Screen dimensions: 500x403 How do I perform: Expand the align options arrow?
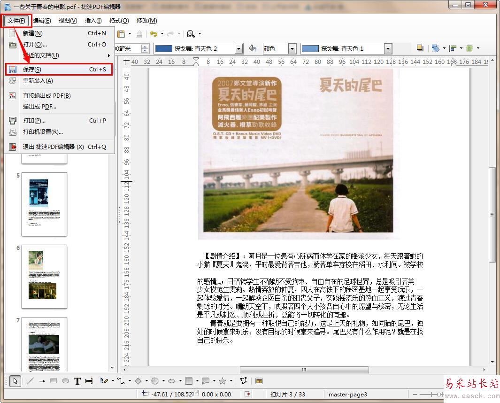[x=461, y=48]
